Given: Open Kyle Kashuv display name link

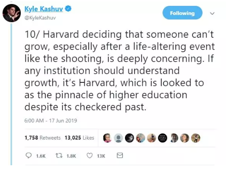Looking at the screenshot, I should click(x=44, y=9).
